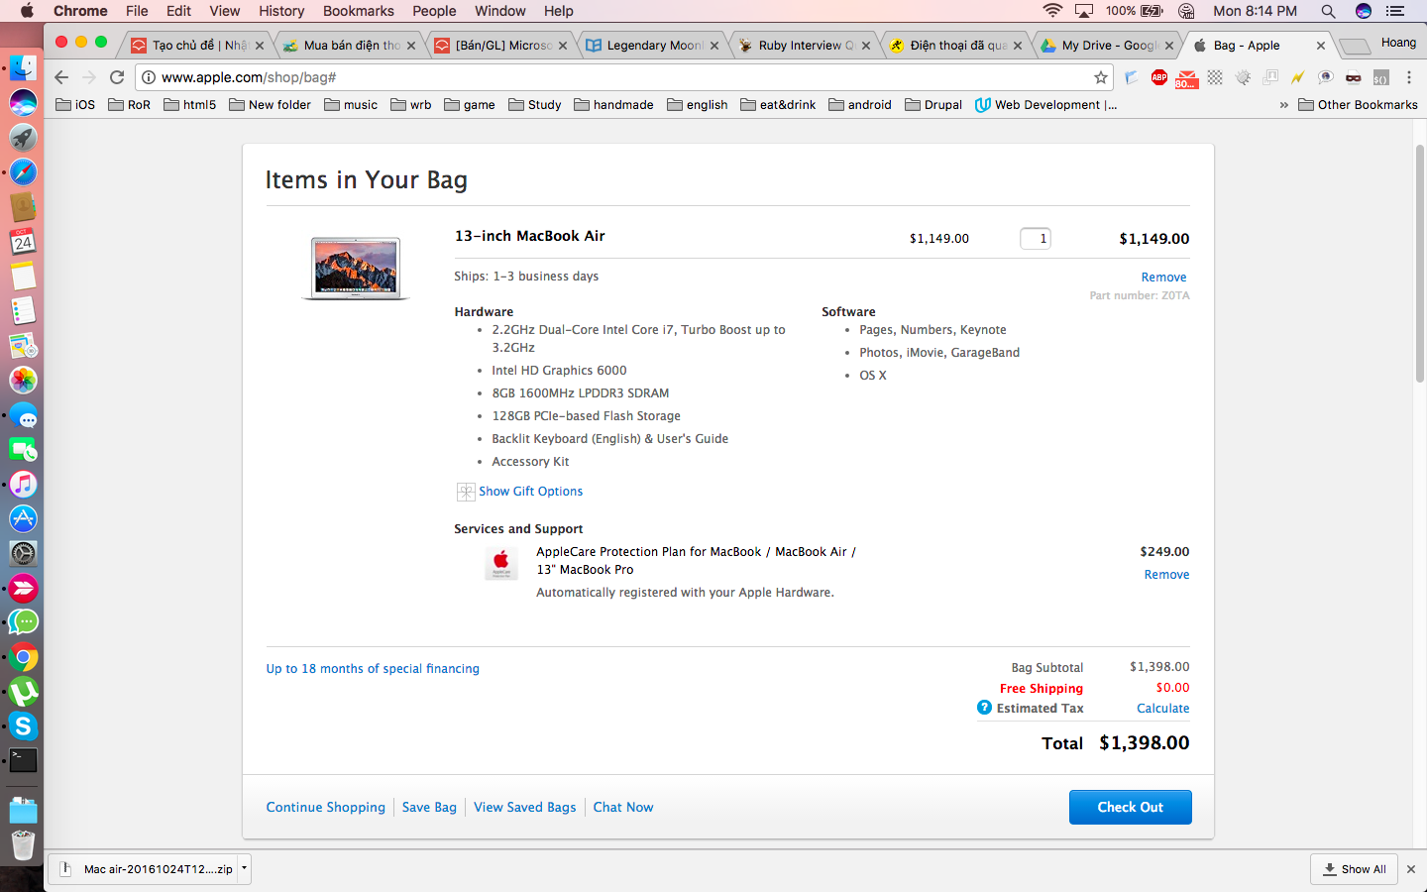This screenshot has height=892, width=1427.
Task: Open the People menu
Action: pyautogui.click(x=434, y=11)
